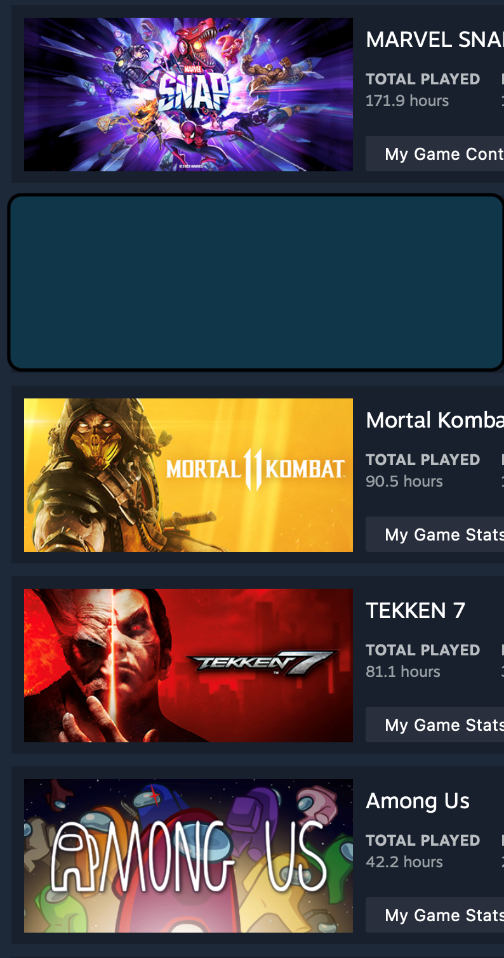Click TOTAL PLAYED label under MARVEL SNAP
504x958 pixels.
[423, 79]
